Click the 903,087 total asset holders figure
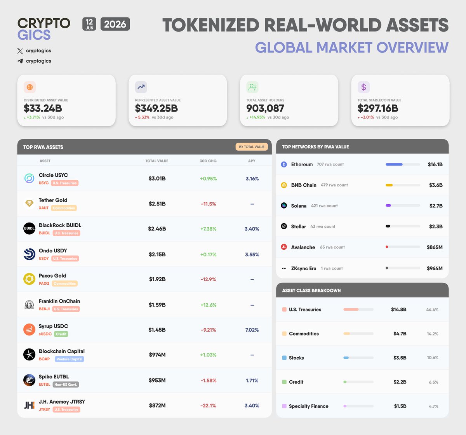The image size is (466, 435). point(265,108)
